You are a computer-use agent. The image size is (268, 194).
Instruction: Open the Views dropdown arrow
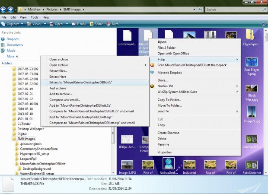pyautogui.click(x=45, y=24)
